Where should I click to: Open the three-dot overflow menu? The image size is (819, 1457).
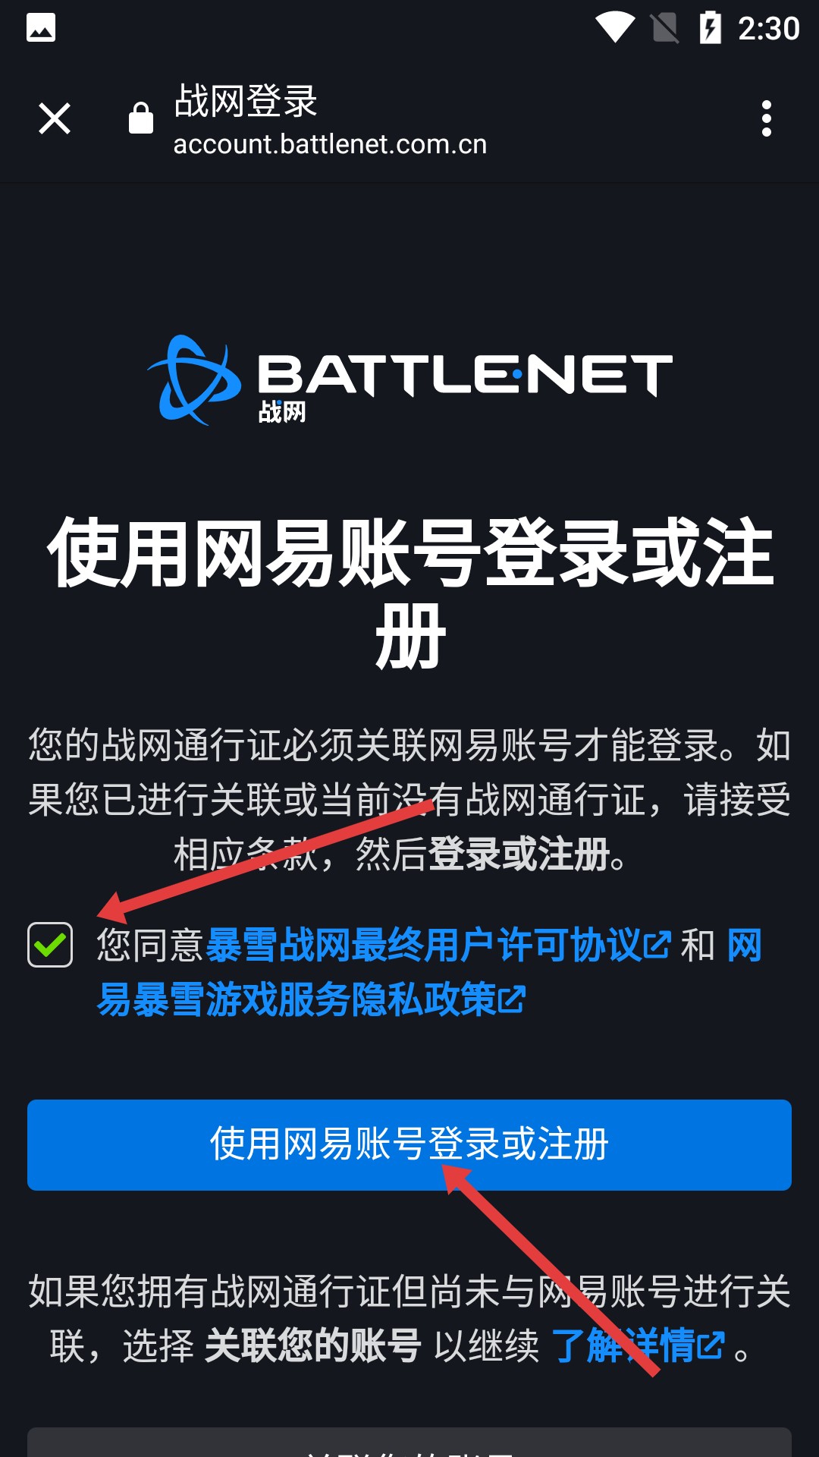[x=767, y=119]
